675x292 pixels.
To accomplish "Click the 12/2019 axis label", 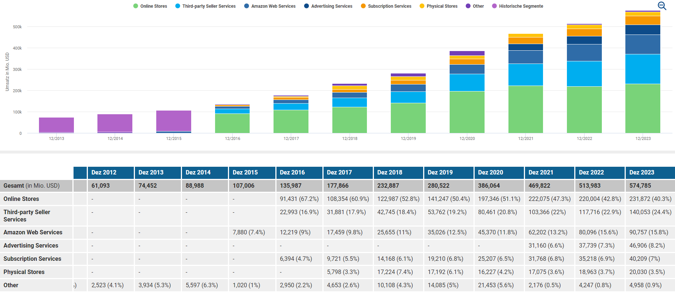I will [408, 138].
